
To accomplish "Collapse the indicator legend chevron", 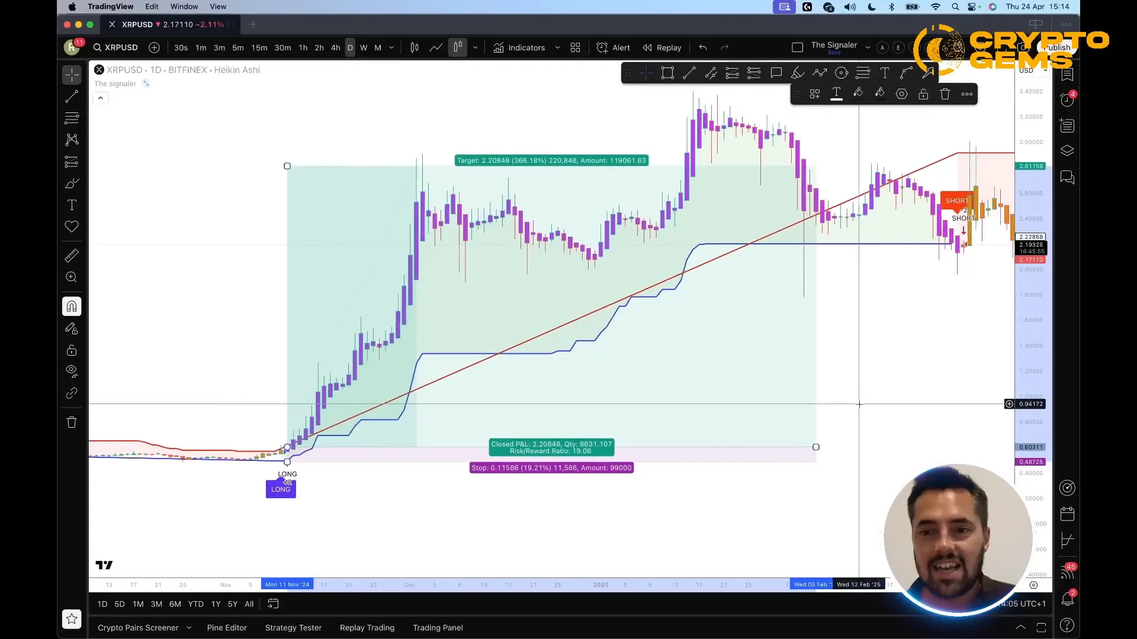I will (x=101, y=98).
